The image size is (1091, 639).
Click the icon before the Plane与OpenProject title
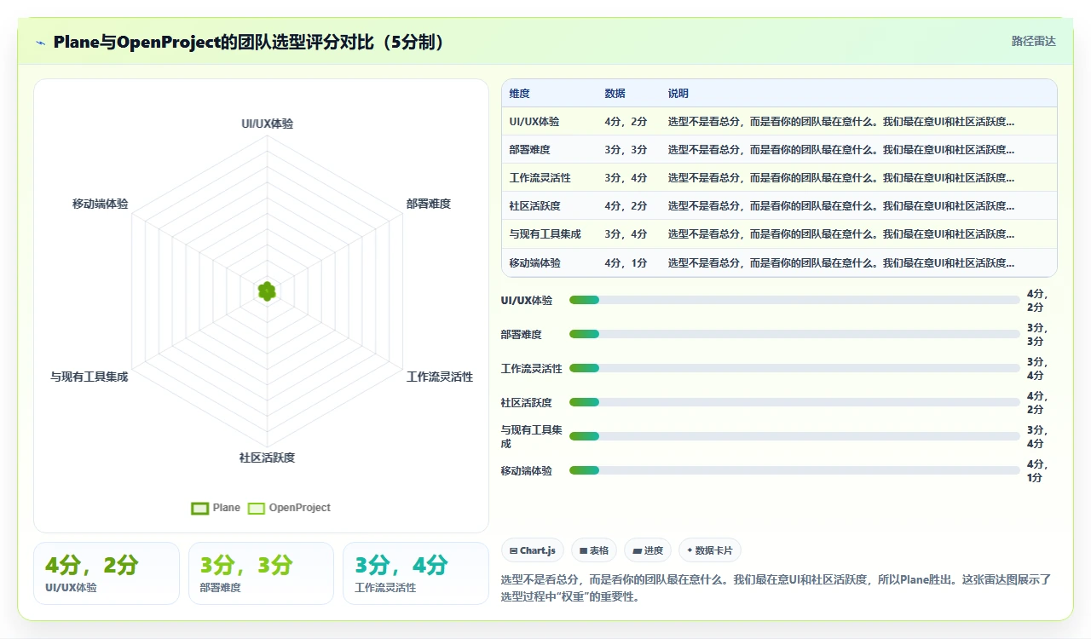click(41, 43)
